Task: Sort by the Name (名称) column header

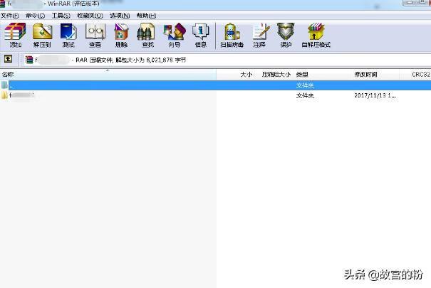Action: [9, 74]
